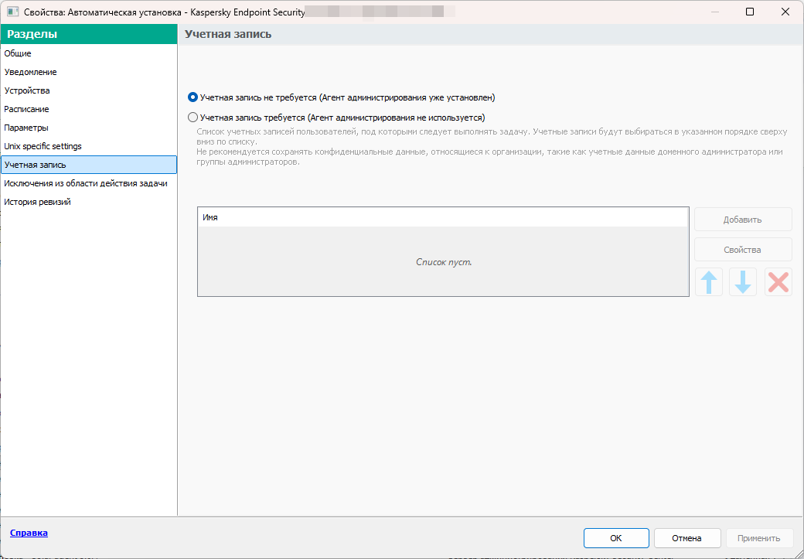Click the Отмена button
This screenshot has width=804, height=559.
pyautogui.click(x=686, y=538)
